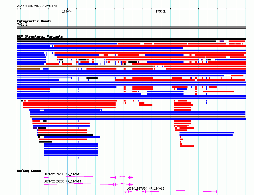The width and height of the screenshot is (254, 195).
Task: Click the 17400k ruler tick label
Action: coord(67,11)
